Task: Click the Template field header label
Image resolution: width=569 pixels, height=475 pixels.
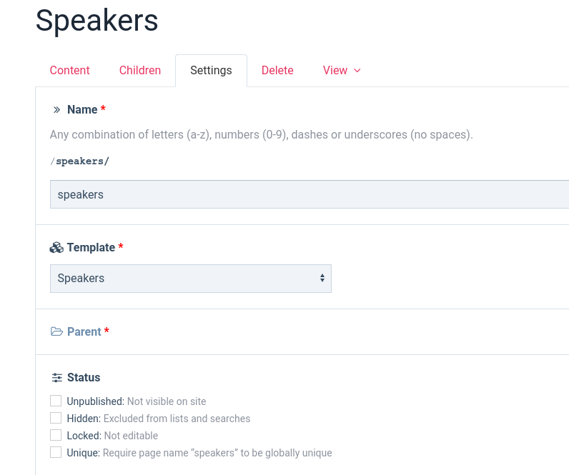Action: [x=91, y=248]
